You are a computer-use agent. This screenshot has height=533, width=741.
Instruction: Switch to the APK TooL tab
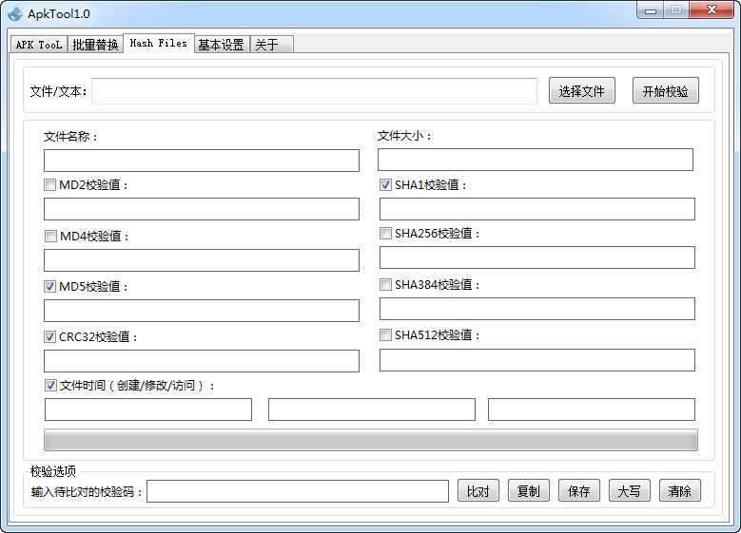click(39, 45)
